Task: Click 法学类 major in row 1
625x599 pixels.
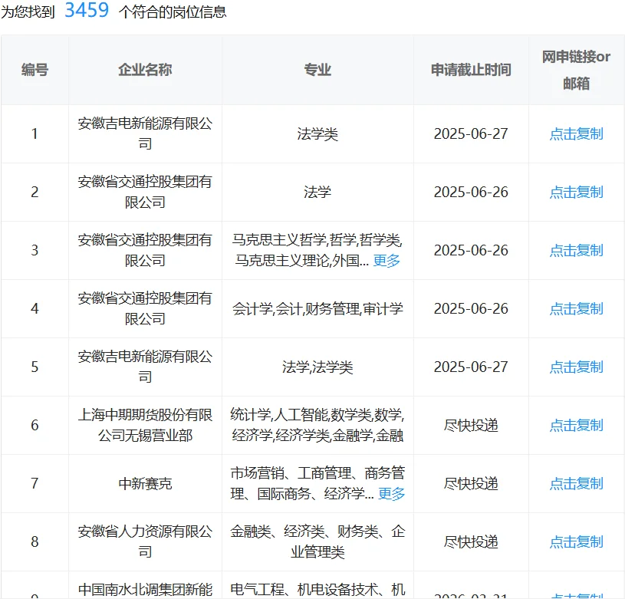Action: (x=317, y=134)
